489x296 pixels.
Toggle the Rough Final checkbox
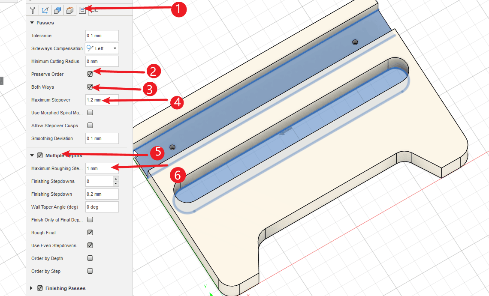pos(90,233)
